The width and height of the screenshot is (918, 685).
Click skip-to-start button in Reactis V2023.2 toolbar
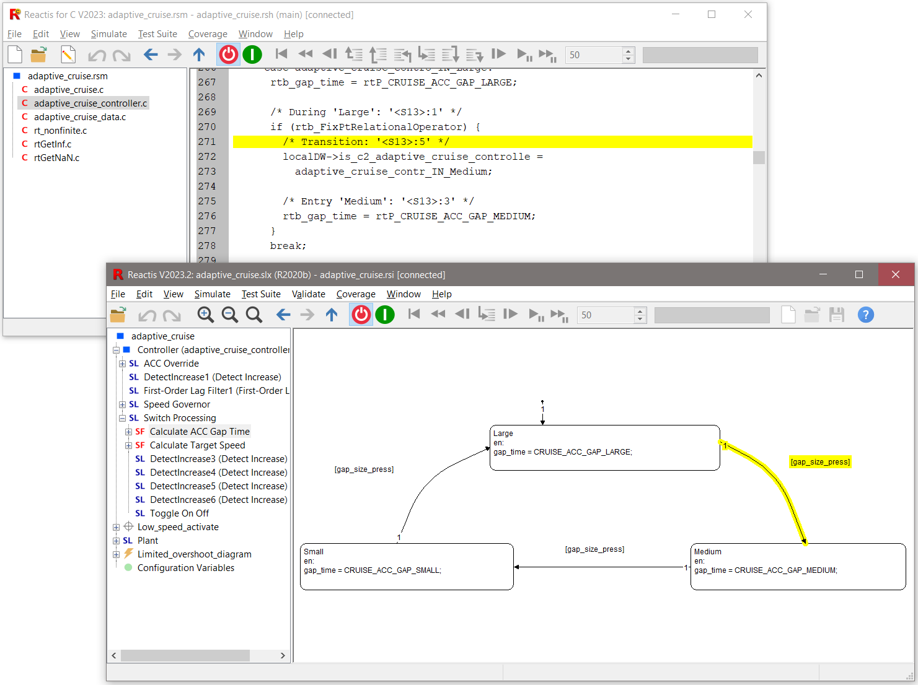(414, 314)
